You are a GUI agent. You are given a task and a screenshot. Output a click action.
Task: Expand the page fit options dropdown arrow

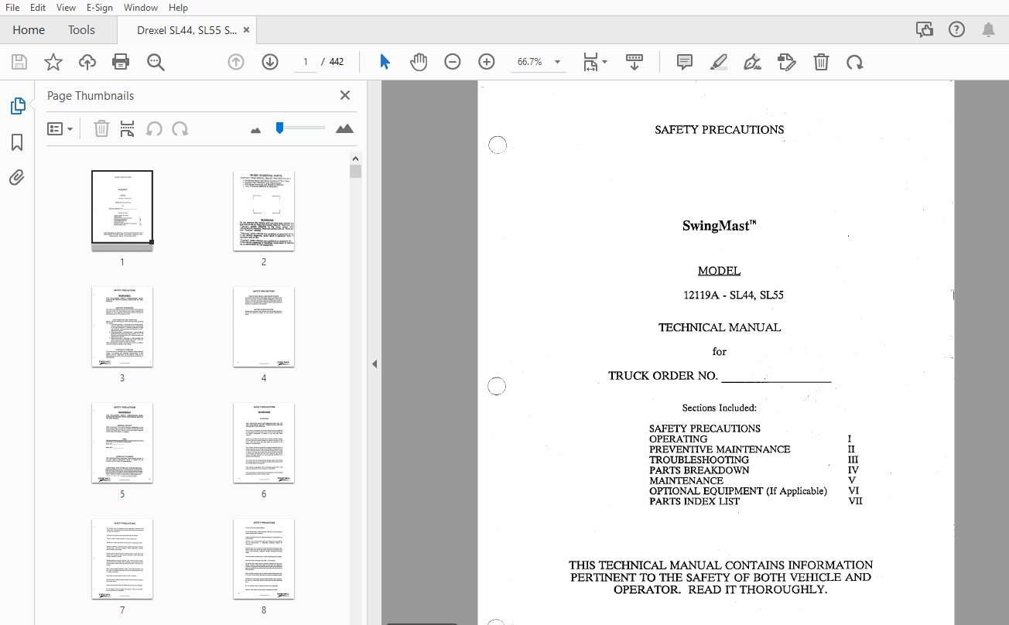604,62
